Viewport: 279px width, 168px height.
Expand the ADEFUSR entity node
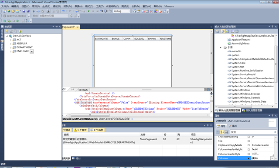(10, 44)
